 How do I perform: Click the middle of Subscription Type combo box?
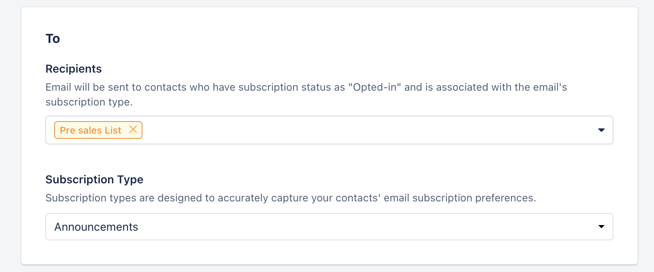[x=329, y=227]
